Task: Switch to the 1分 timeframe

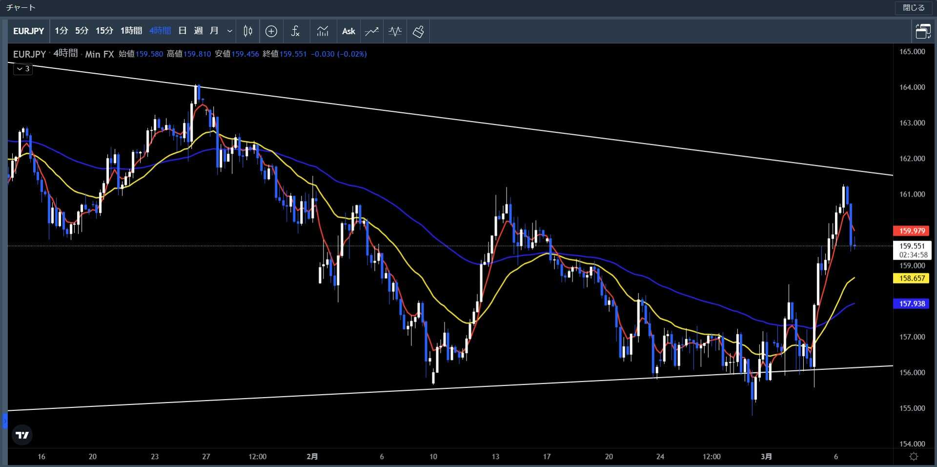Action: (61, 31)
